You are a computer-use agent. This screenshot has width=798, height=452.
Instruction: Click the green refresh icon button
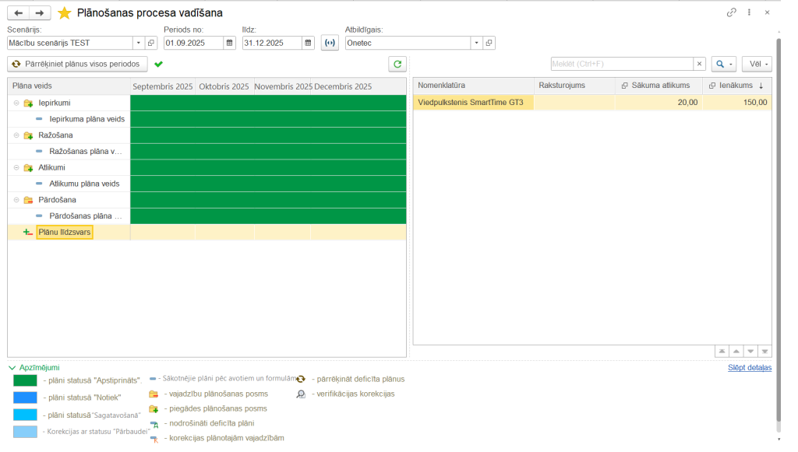[397, 64]
